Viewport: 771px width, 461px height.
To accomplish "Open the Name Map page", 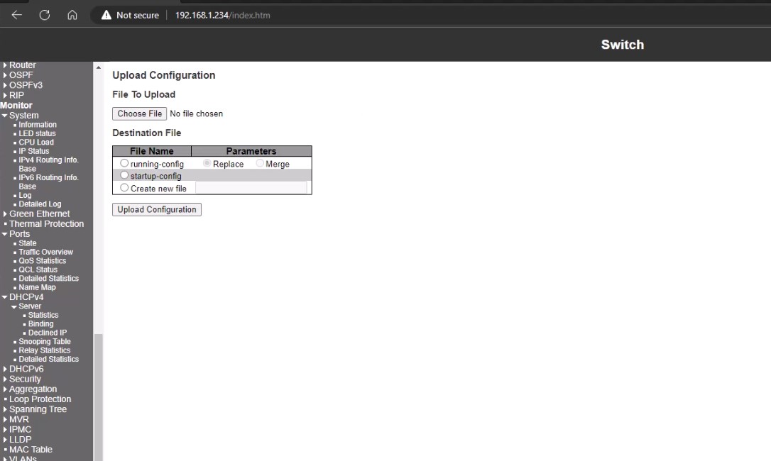I will tap(38, 287).
